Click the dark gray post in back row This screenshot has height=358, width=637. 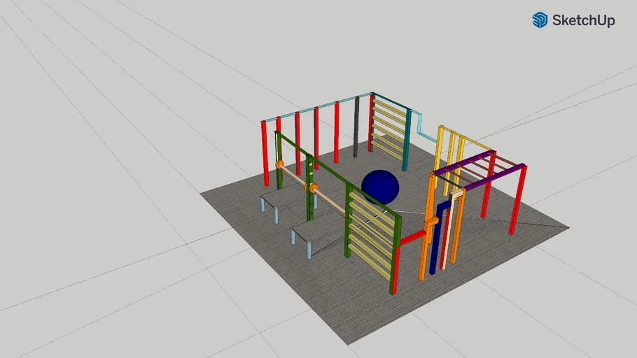coord(356,127)
